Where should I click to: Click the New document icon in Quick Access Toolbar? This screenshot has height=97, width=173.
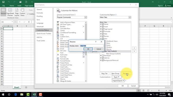[26, 2]
